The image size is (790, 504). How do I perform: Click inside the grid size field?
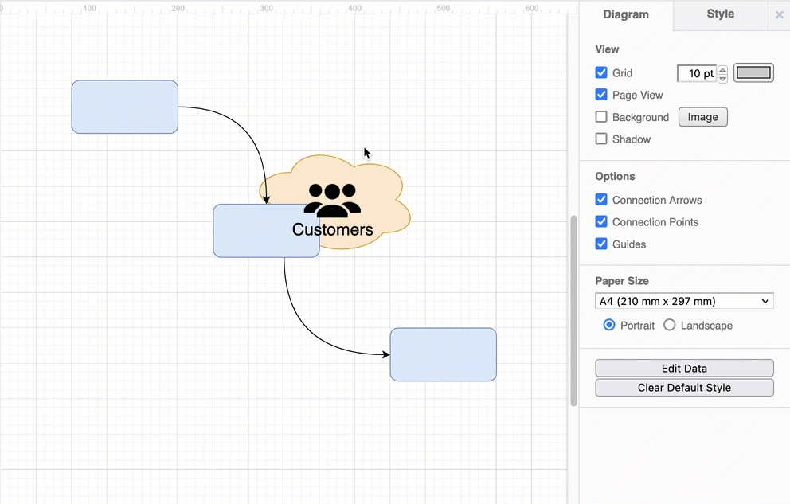(x=694, y=72)
